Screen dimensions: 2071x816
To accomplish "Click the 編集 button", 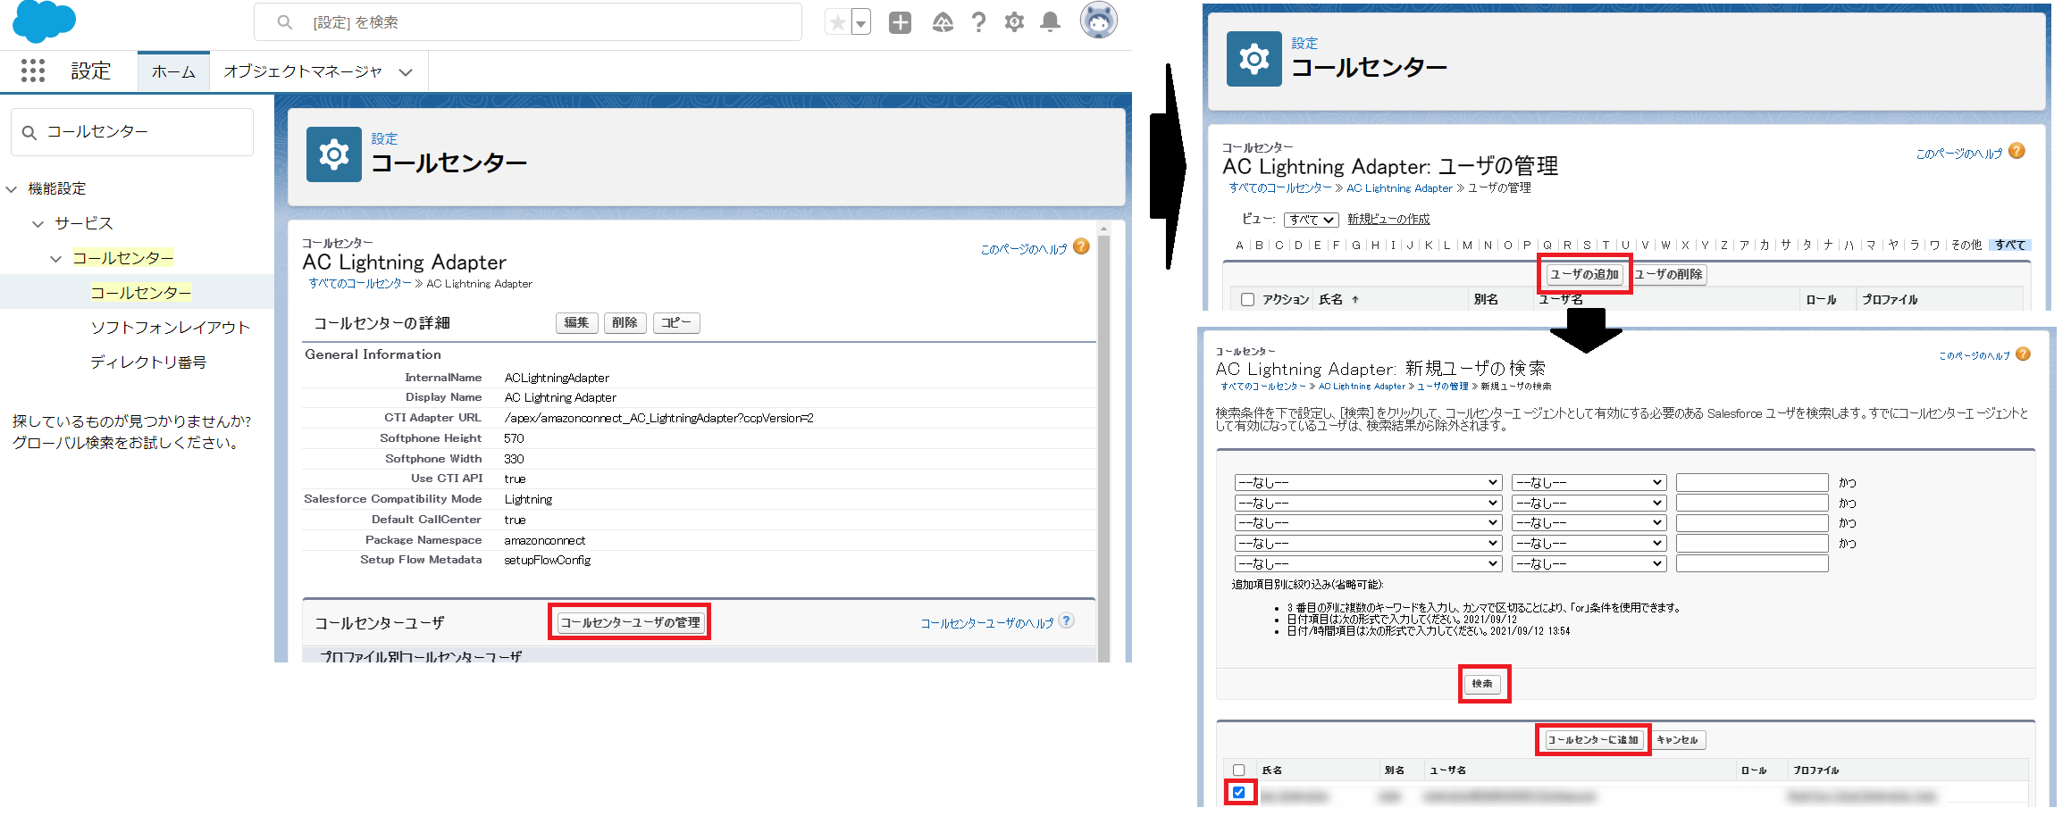I will [576, 323].
